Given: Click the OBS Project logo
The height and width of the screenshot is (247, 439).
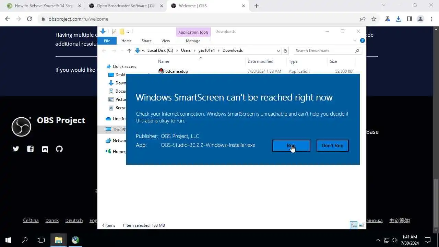Looking at the screenshot, I should click(21, 127).
